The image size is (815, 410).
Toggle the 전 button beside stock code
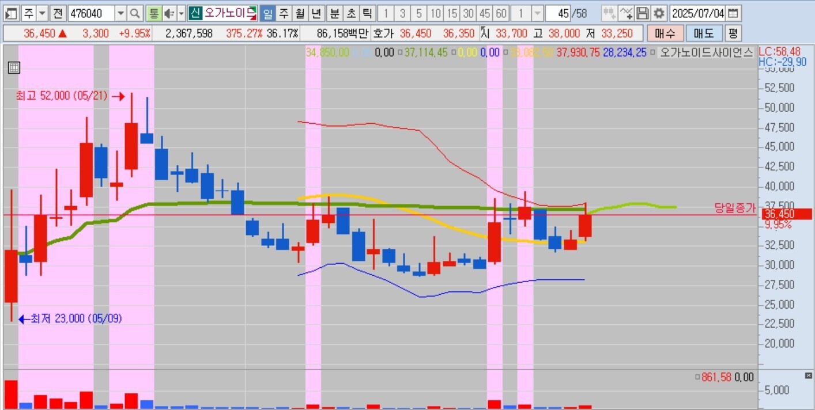[x=58, y=13]
